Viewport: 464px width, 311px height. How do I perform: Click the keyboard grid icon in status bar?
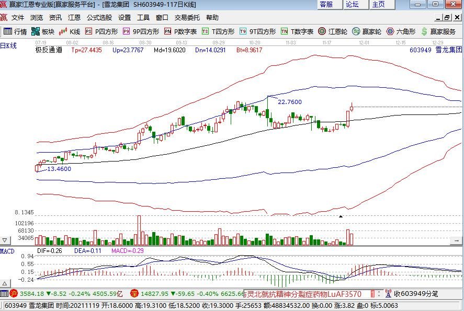point(4,294)
